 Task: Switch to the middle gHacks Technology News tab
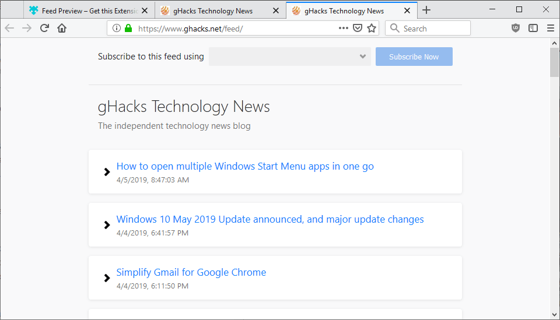click(220, 10)
